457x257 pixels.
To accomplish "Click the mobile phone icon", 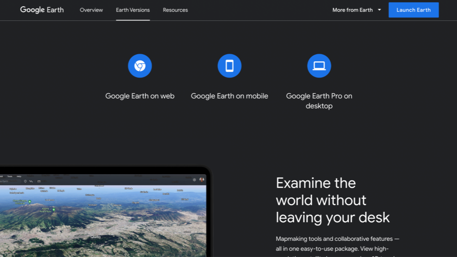I will 229,66.
